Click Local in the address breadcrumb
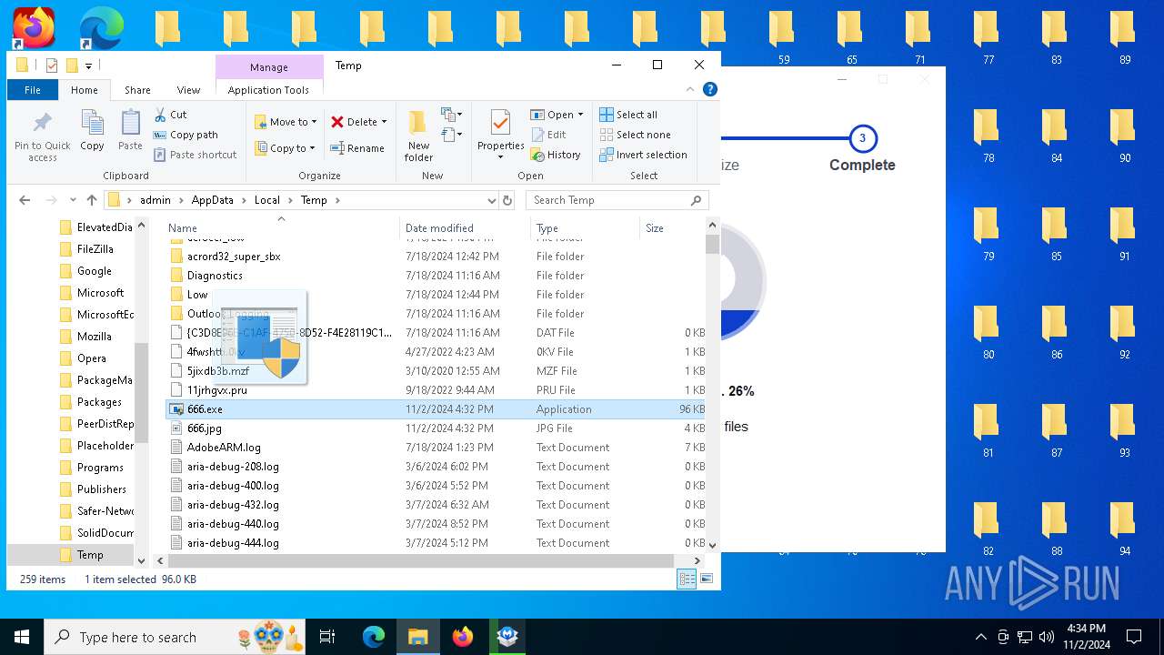1164x655 pixels. tap(267, 200)
